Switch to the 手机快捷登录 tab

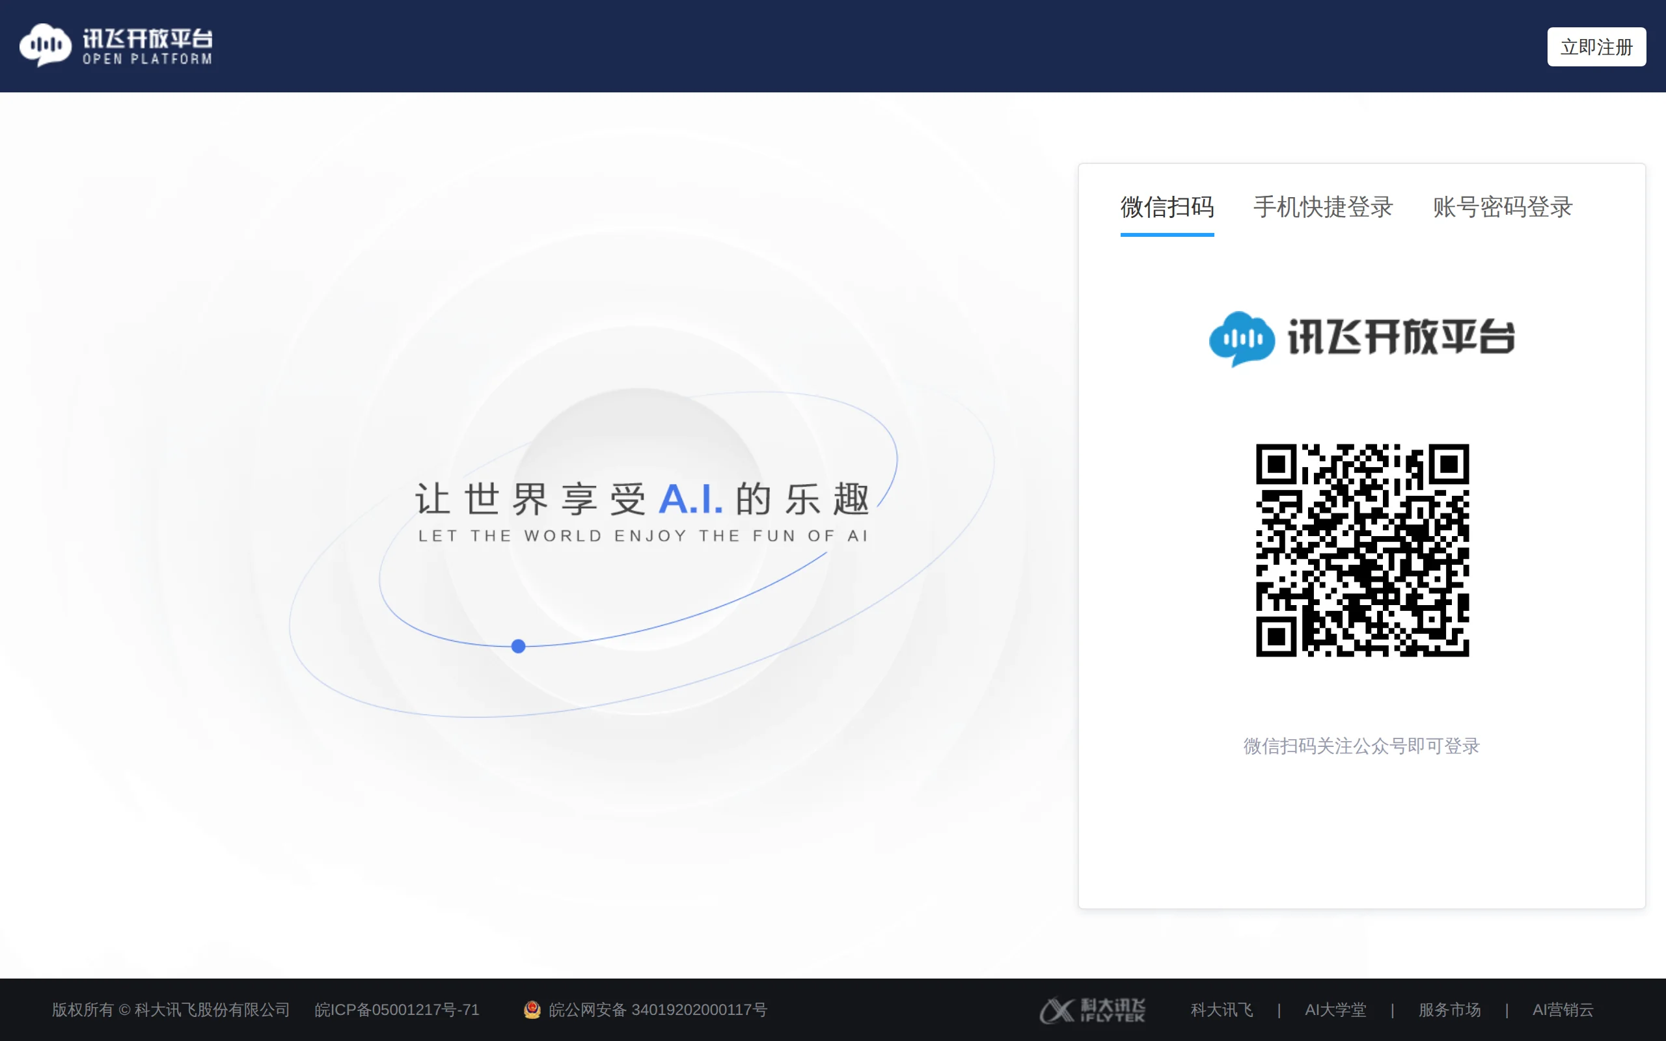click(1323, 208)
